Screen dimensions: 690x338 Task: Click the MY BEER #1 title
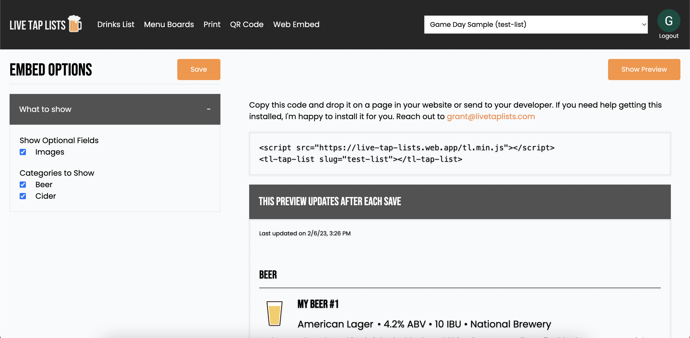(318, 304)
